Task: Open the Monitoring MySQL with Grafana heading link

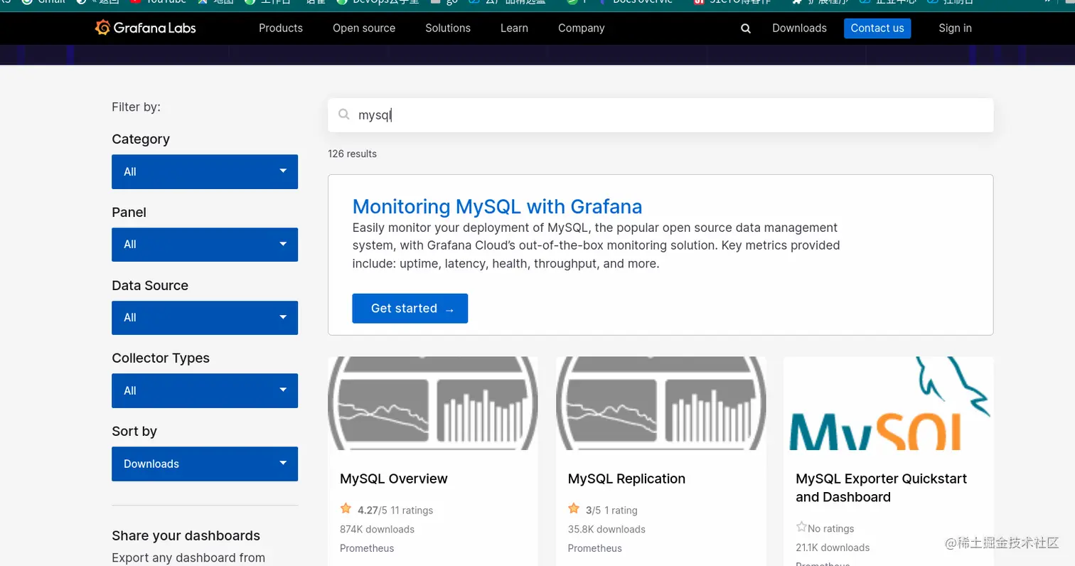Action: coord(497,207)
